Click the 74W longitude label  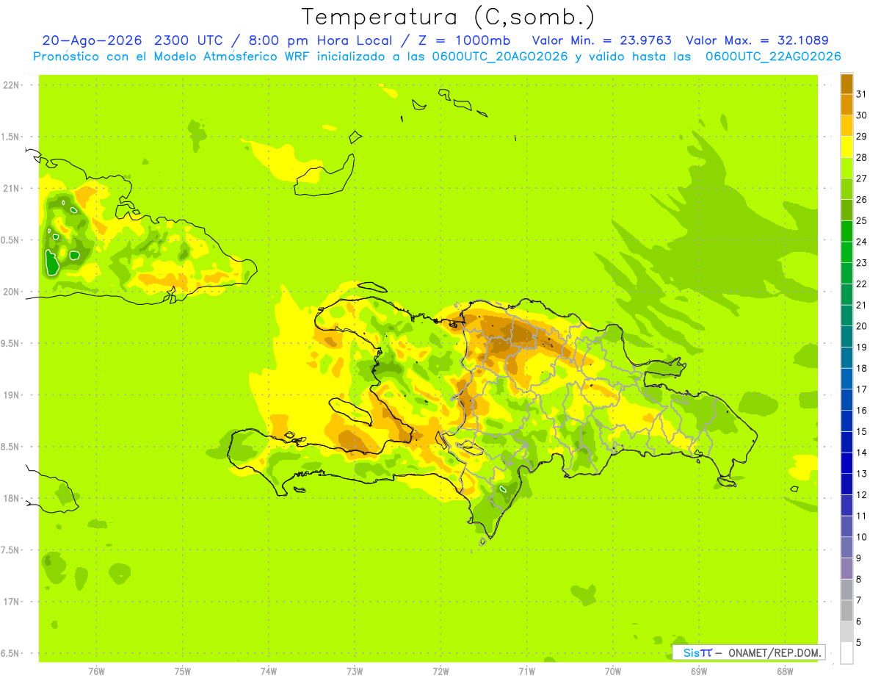tap(269, 671)
